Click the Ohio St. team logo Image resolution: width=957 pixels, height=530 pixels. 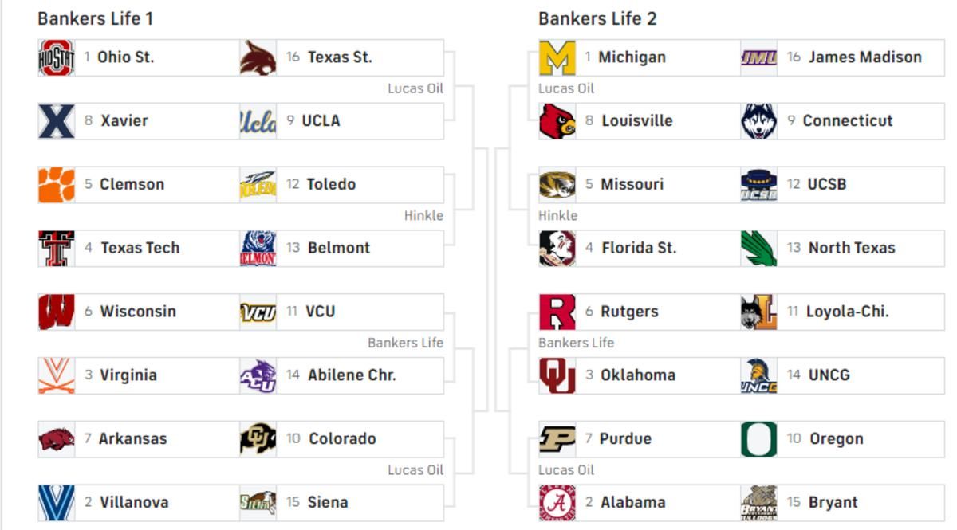coord(57,57)
